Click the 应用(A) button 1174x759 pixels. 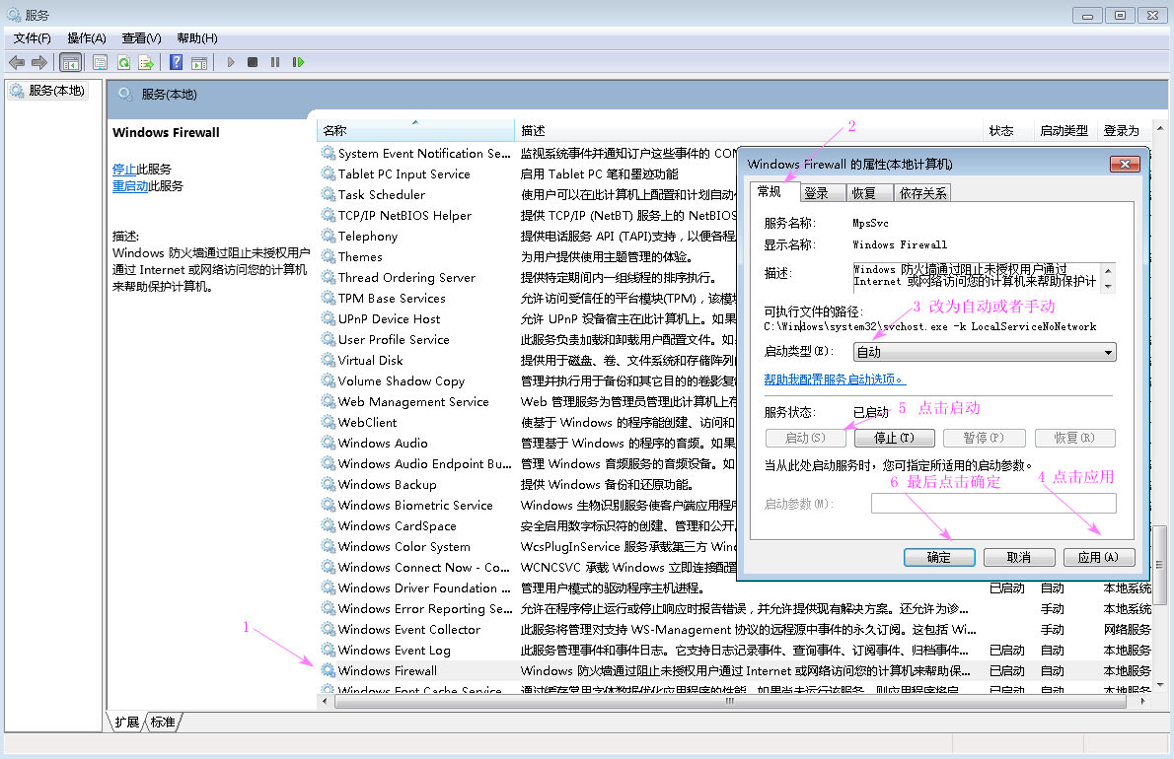(1098, 556)
